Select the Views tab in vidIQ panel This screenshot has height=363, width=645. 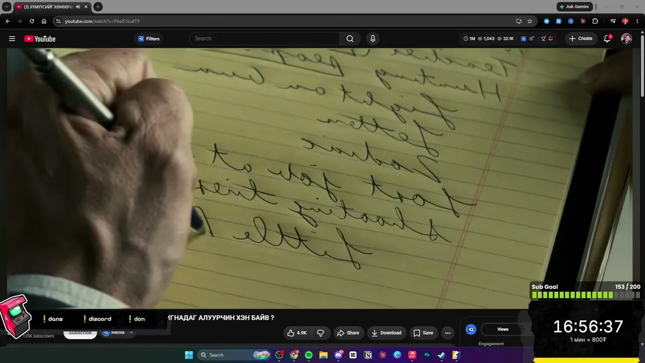(x=503, y=329)
